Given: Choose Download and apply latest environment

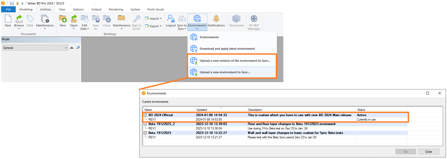Looking at the screenshot, I should coord(227,49).
